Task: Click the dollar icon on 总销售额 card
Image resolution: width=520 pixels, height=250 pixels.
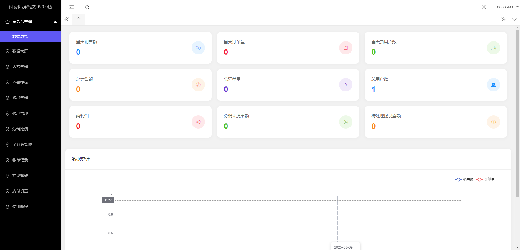Action: tap(198, 85)
